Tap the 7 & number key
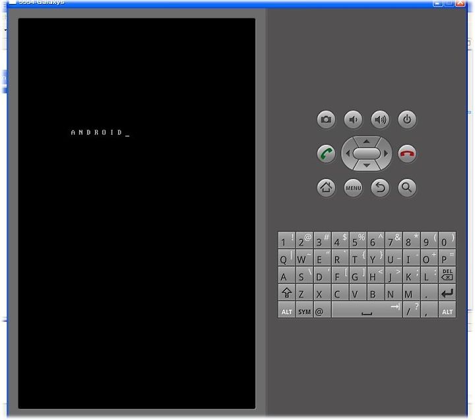The height and width of the screenshot is (420, 475). (393, 240)
